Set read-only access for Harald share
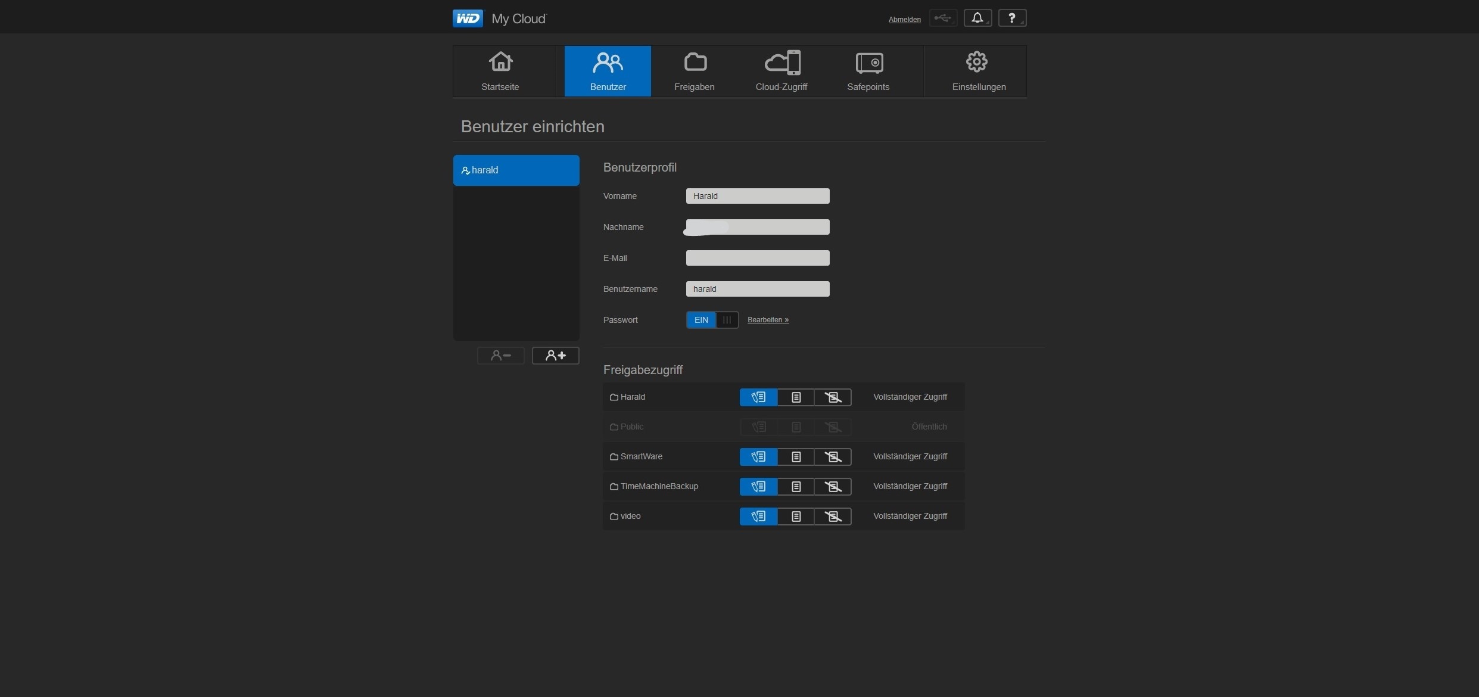Viewport: 1479px width, 697px height. click(x=796, y=397)
